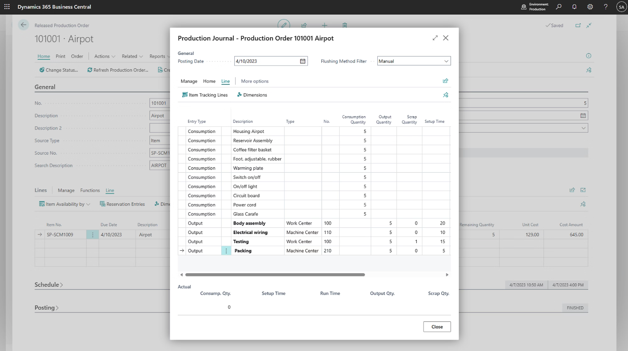Open calendar picker on the order date field

tap(583, 115)
